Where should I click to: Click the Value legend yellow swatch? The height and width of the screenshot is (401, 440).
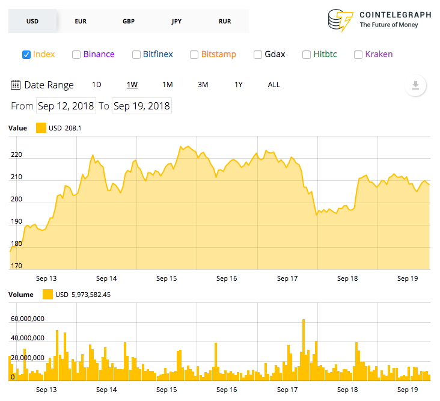coord(41,127)
